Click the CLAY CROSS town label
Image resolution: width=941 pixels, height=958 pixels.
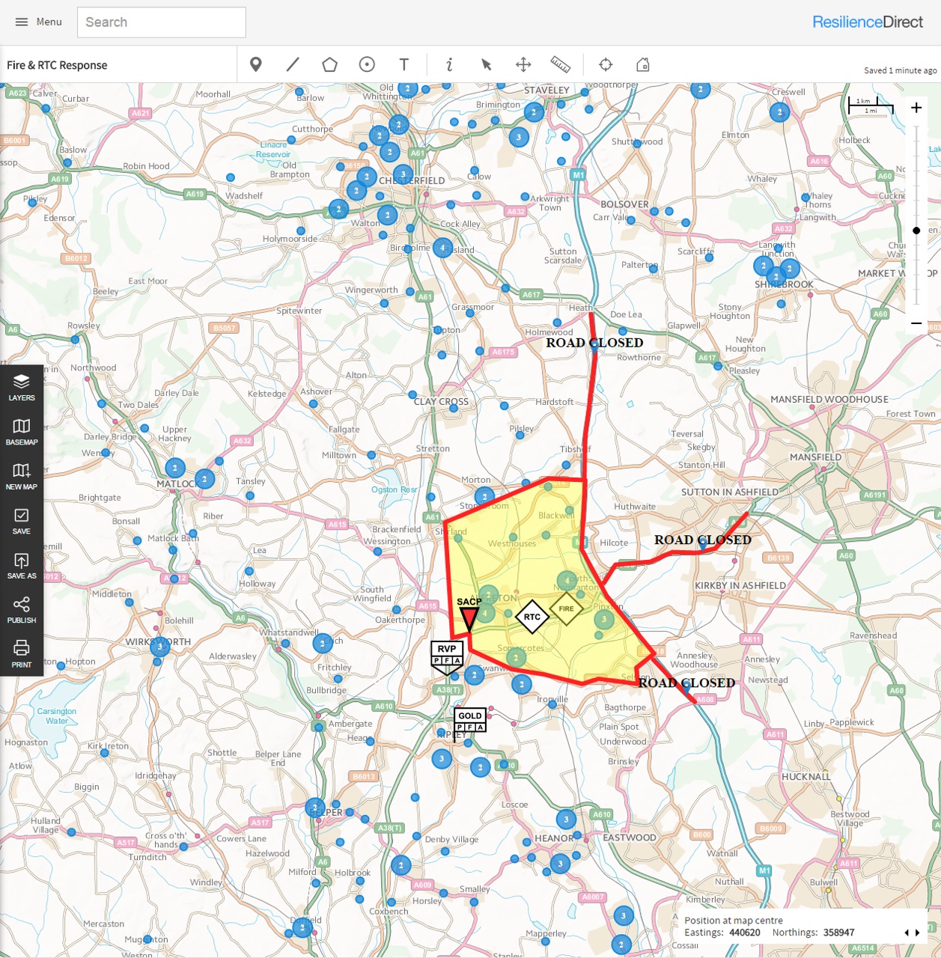pos(441,401)
